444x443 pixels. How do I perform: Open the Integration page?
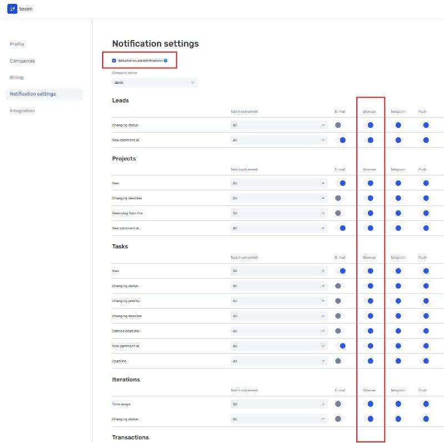(22, 110)
